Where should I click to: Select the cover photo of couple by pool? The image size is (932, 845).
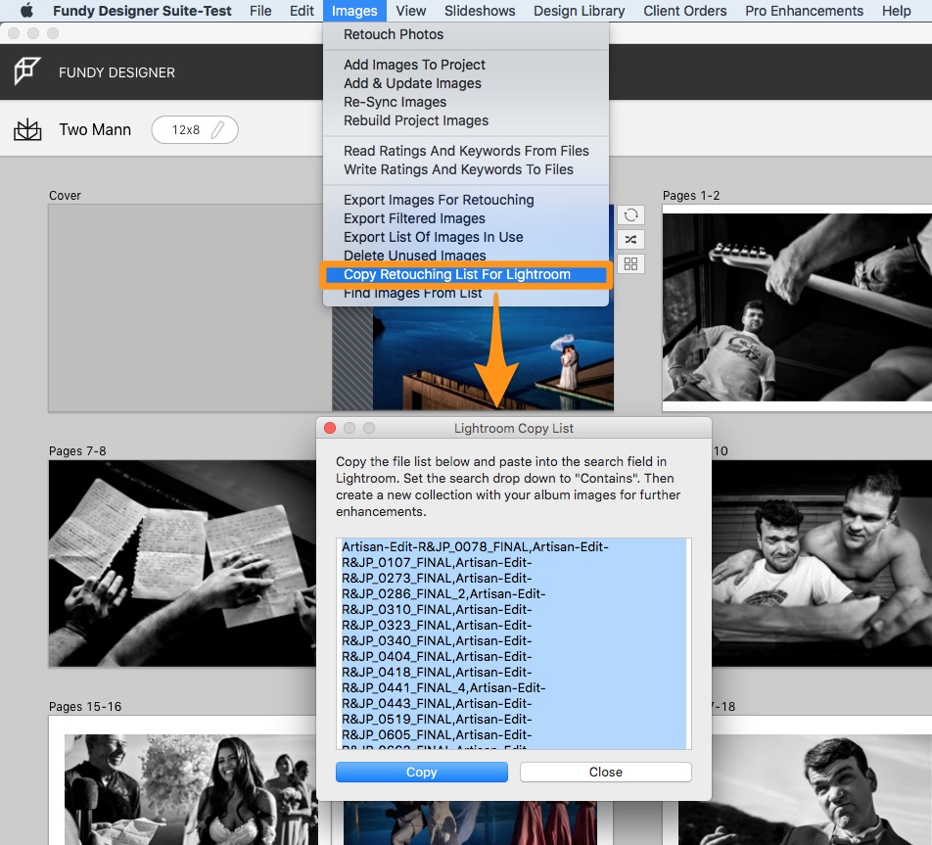(493, 356)
